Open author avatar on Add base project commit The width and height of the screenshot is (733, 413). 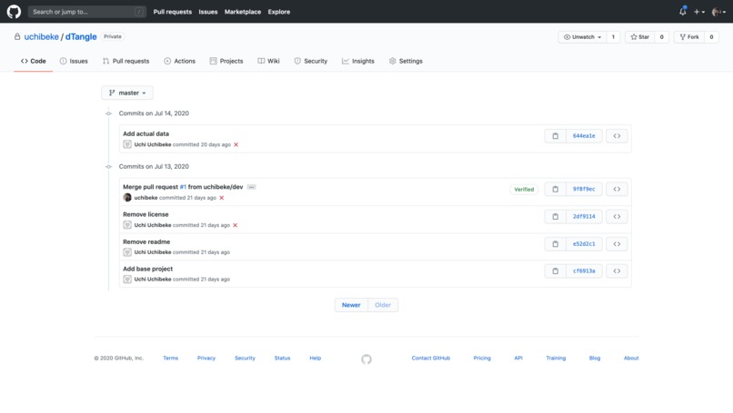[x=127, y=279]
